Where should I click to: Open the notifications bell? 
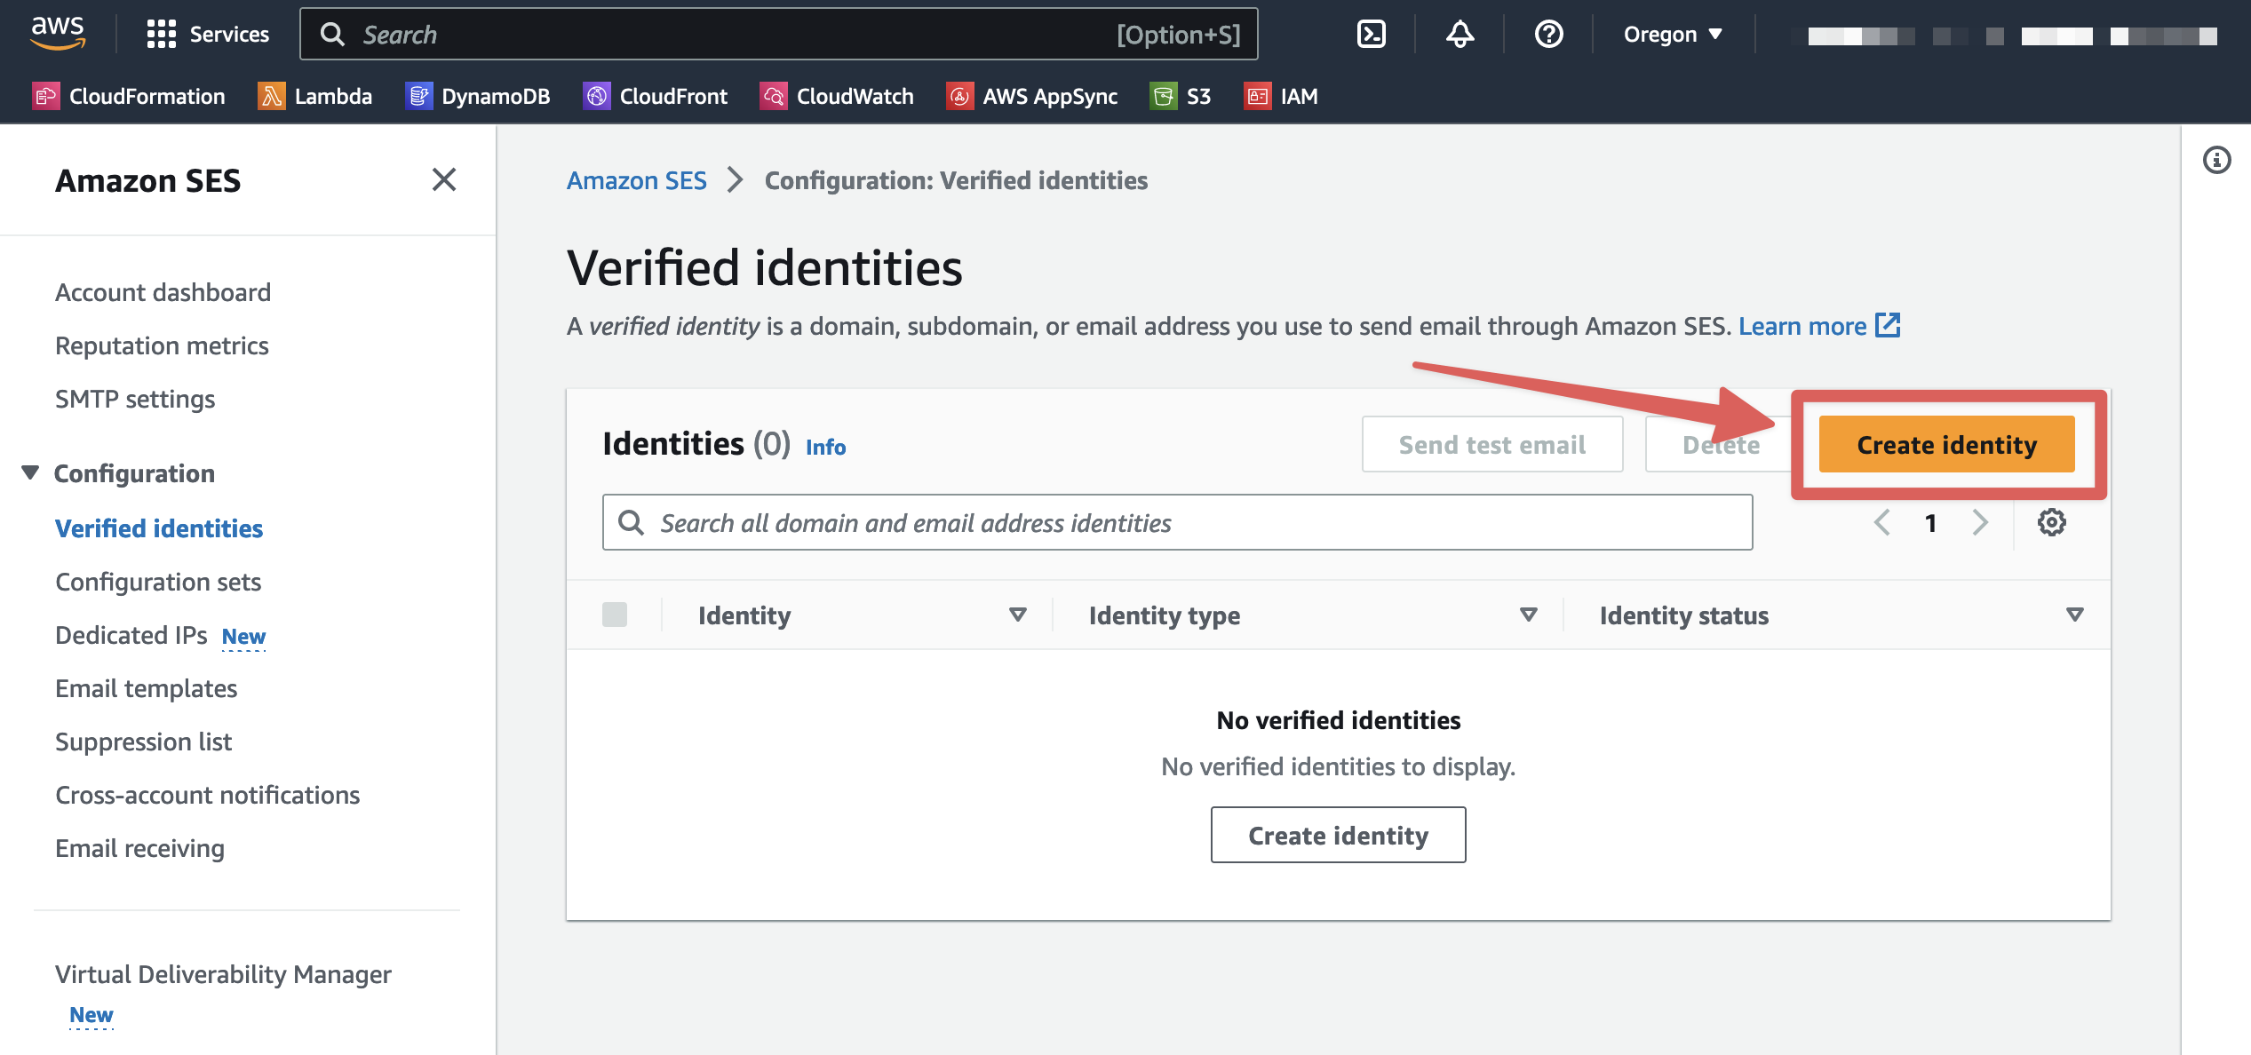[x=1460, y=34]
